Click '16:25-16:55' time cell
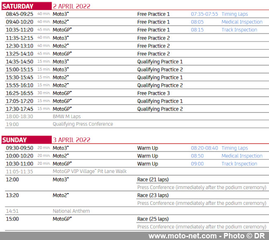This screenshot has width=269, height=240. point(19,93)
